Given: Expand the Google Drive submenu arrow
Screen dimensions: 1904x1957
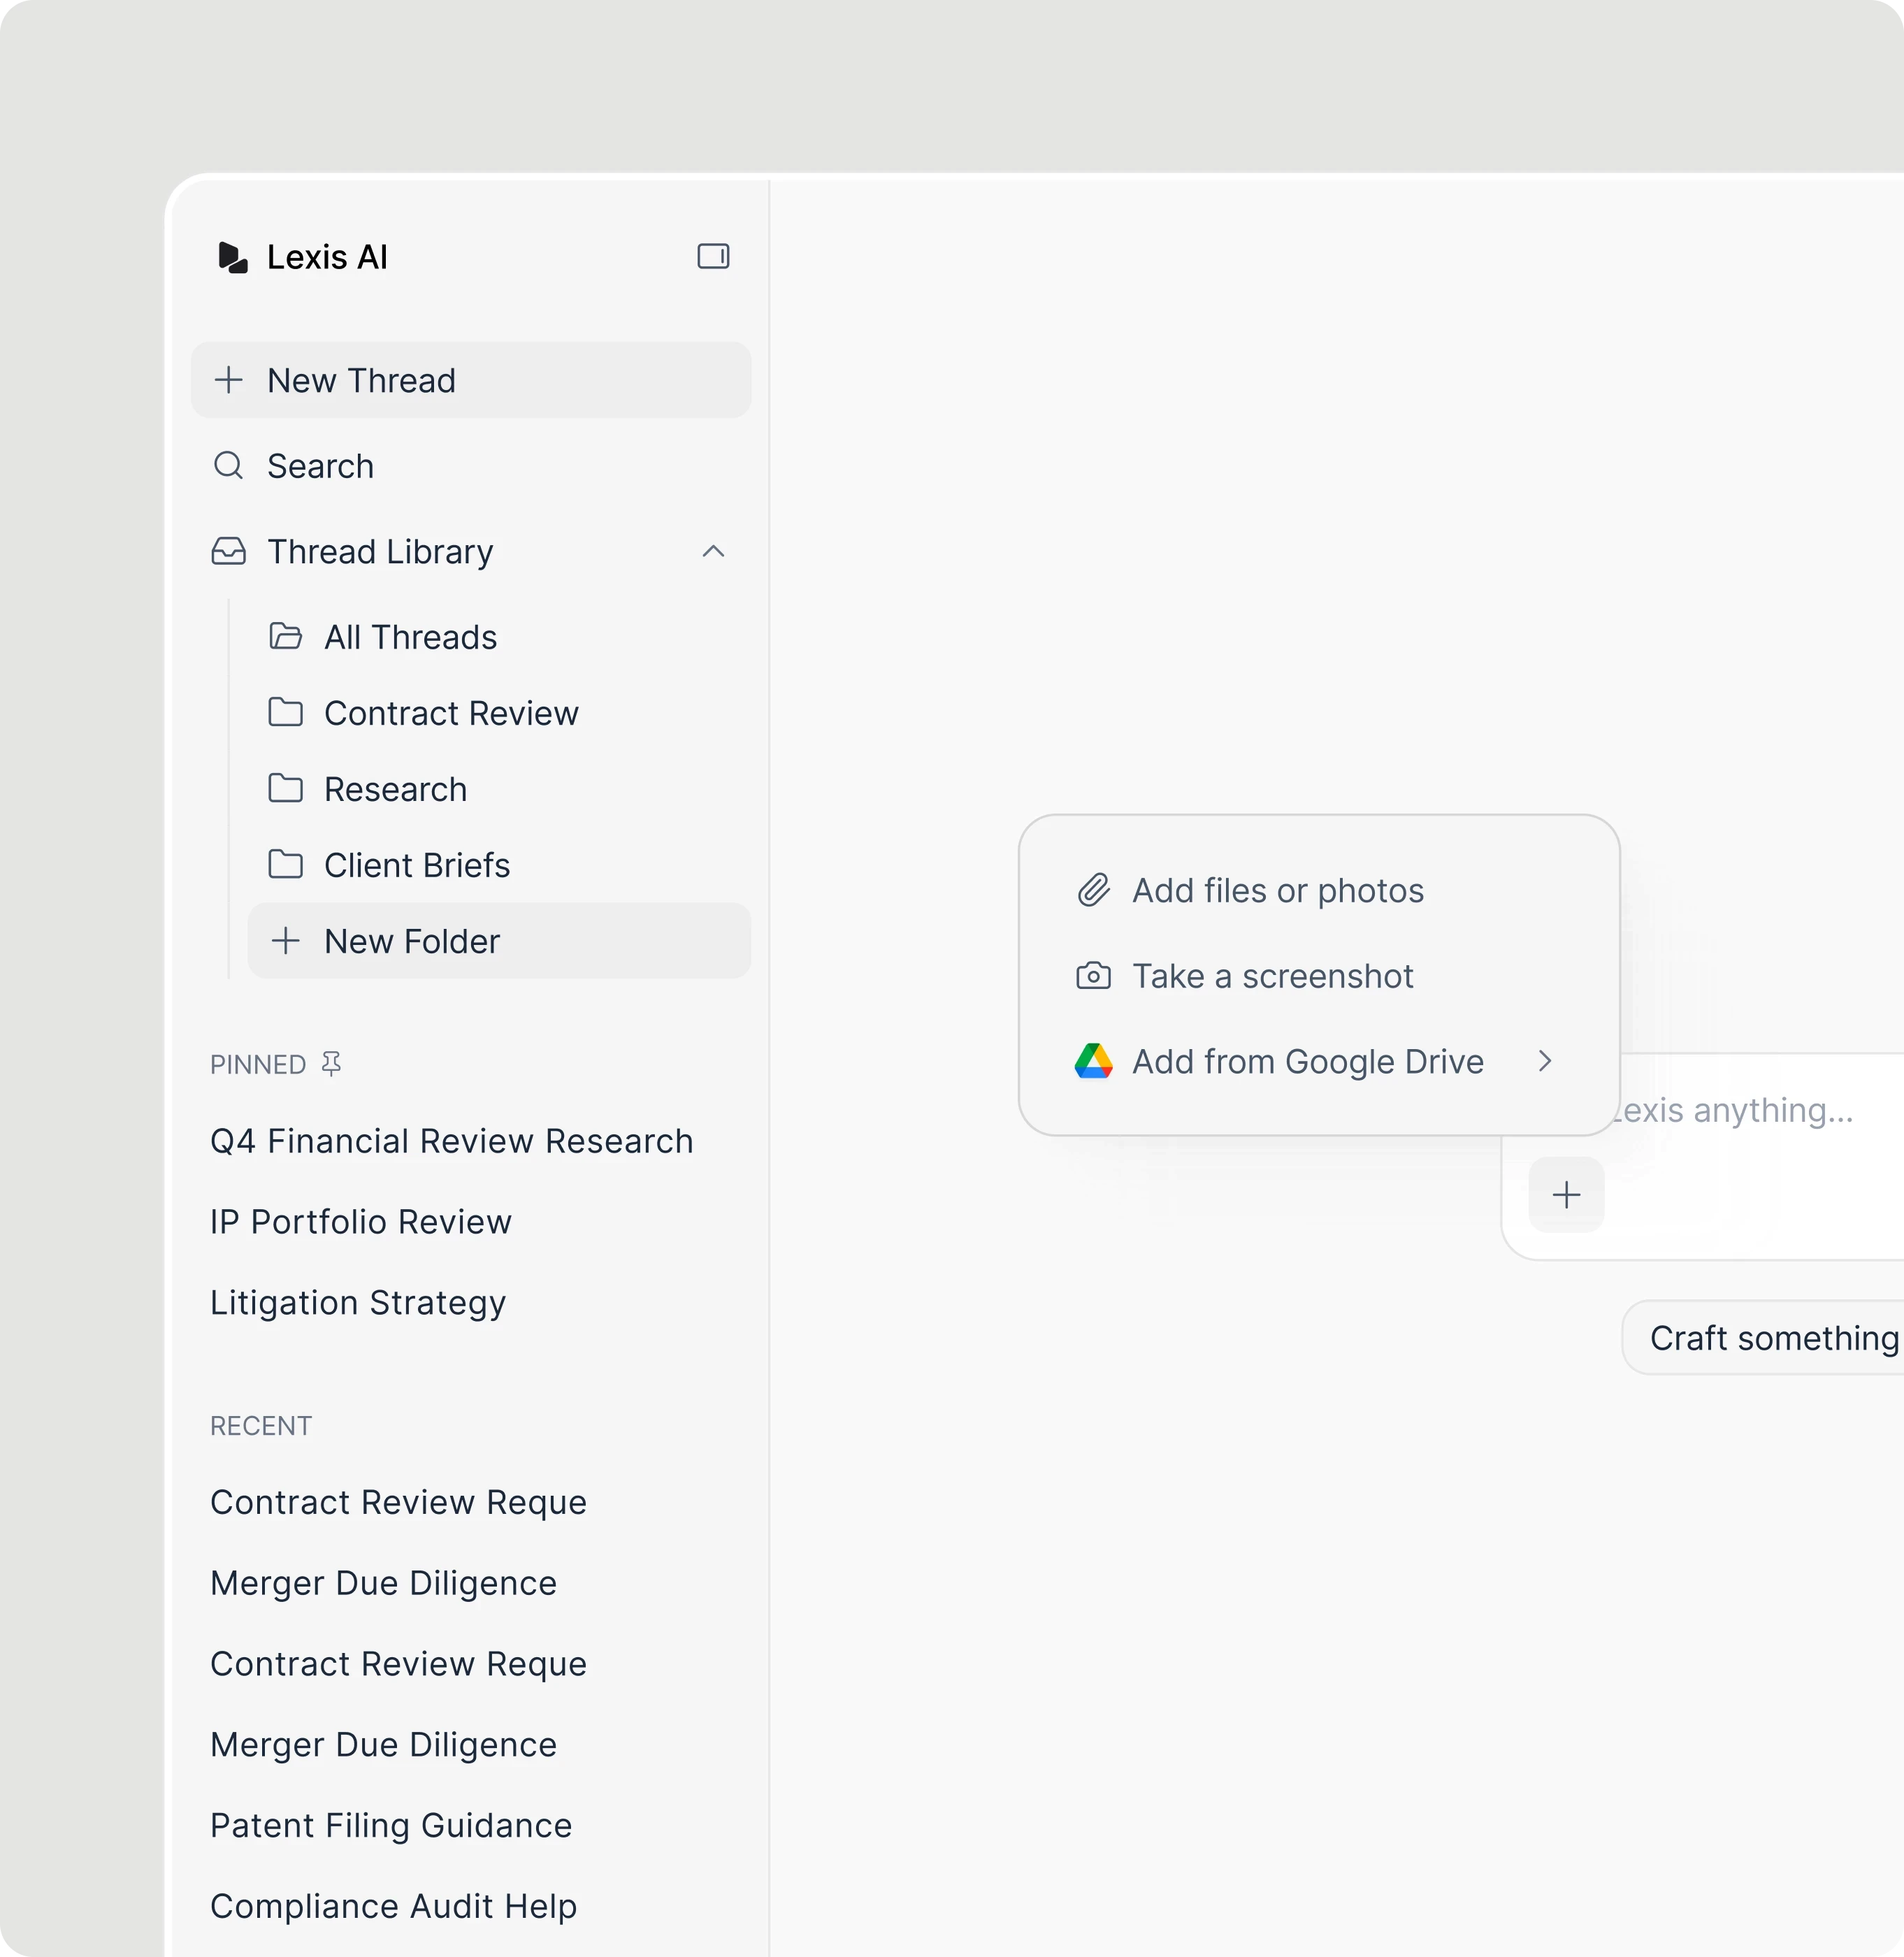Looking at the screenshot, I should (1545, 1061).
